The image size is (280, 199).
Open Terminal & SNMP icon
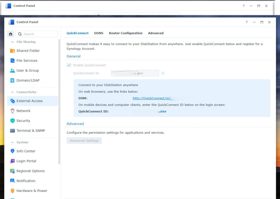click(x=12, y=130)
